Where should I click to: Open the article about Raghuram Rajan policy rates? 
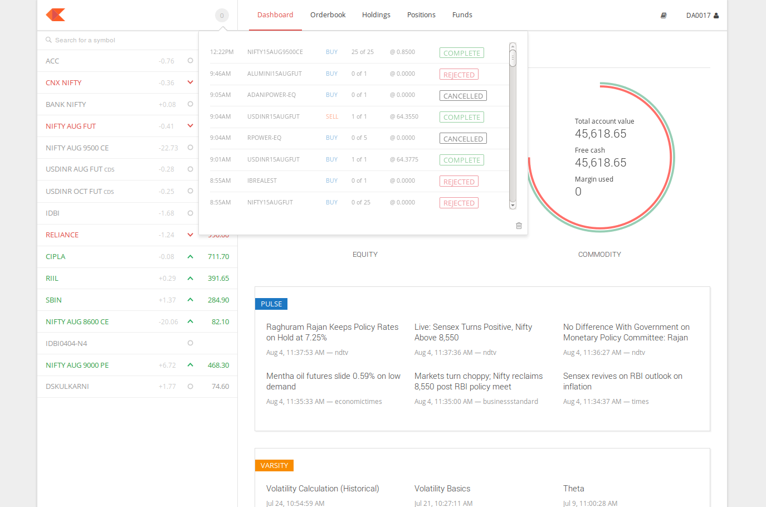coord(332,332)
